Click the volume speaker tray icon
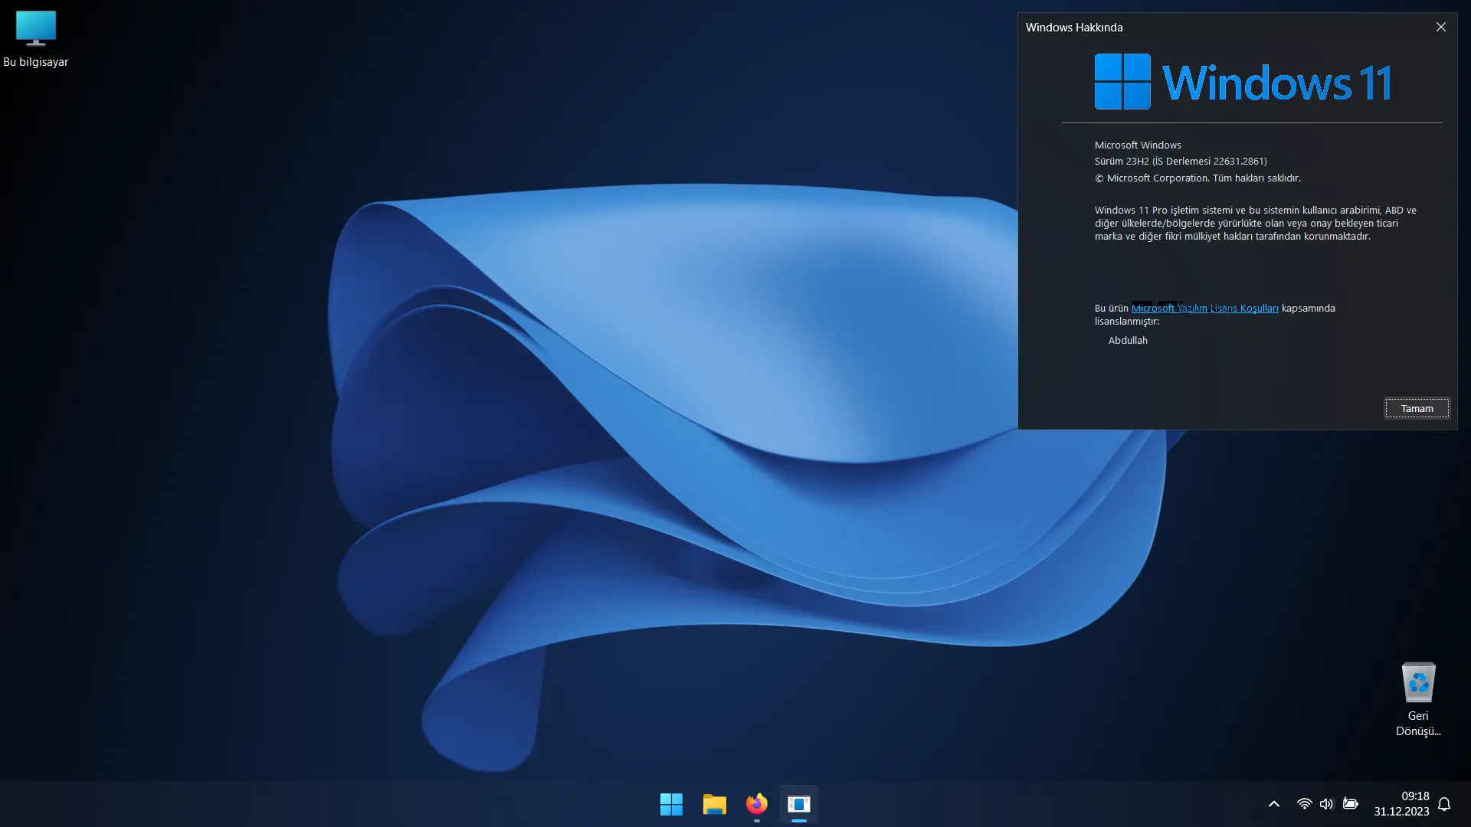Viewport: 1471px width, 827px height. [x=1326, y=804]
